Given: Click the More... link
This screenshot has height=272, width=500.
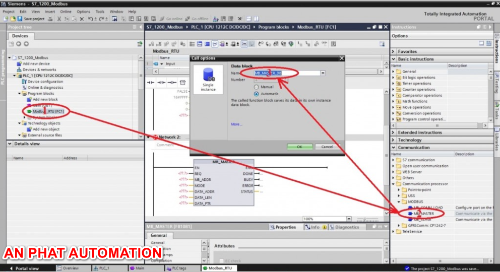Looking at the screenshot, I should click(x=236, y=124).
